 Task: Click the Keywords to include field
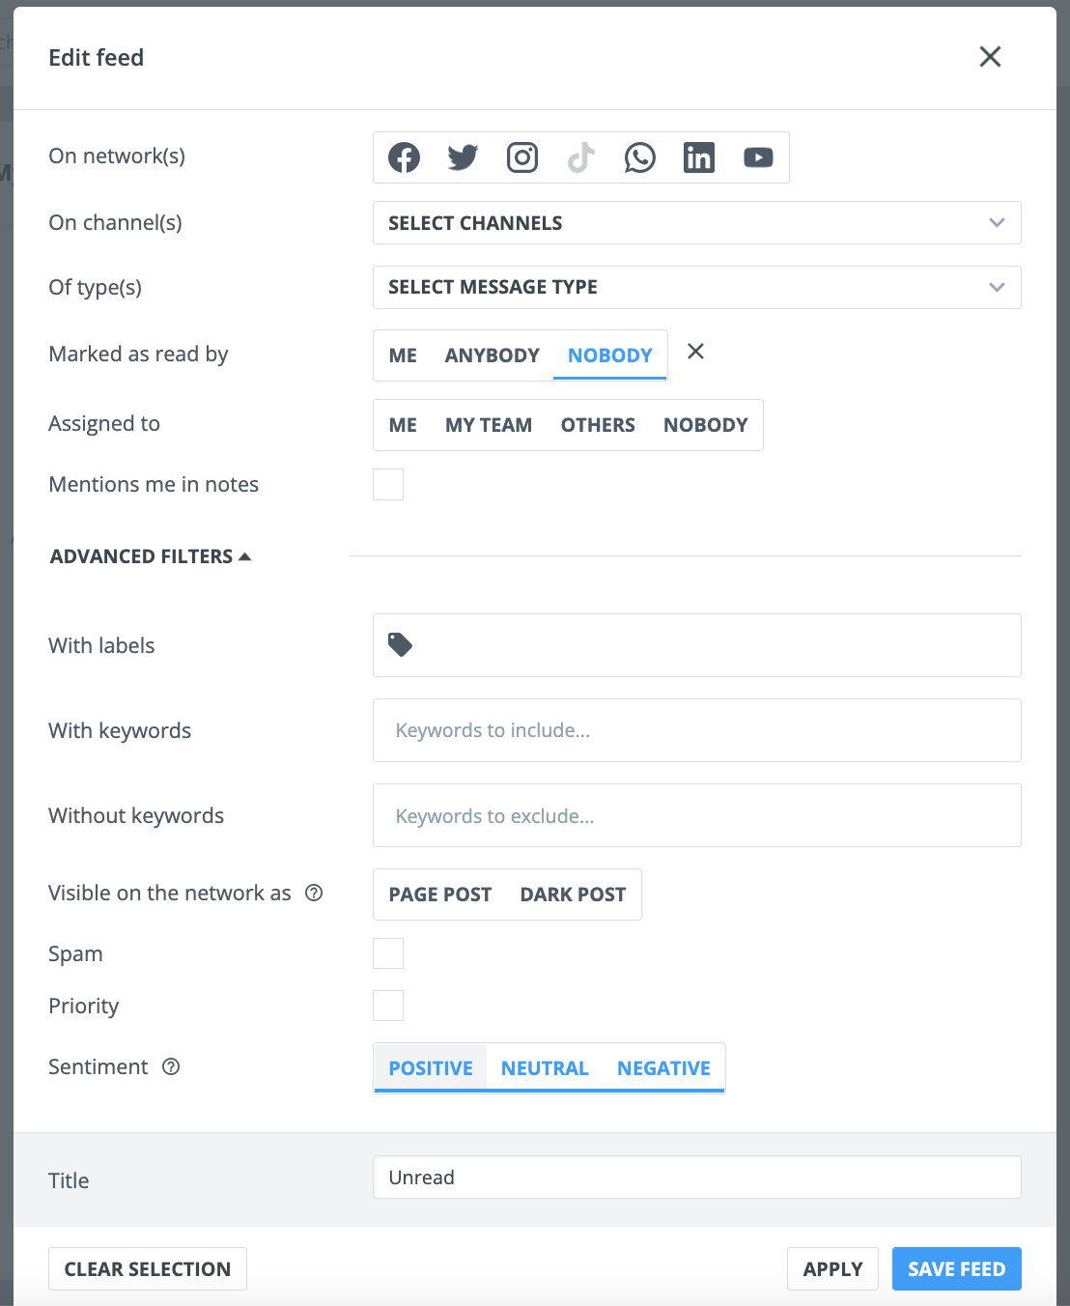coord(696,730)
